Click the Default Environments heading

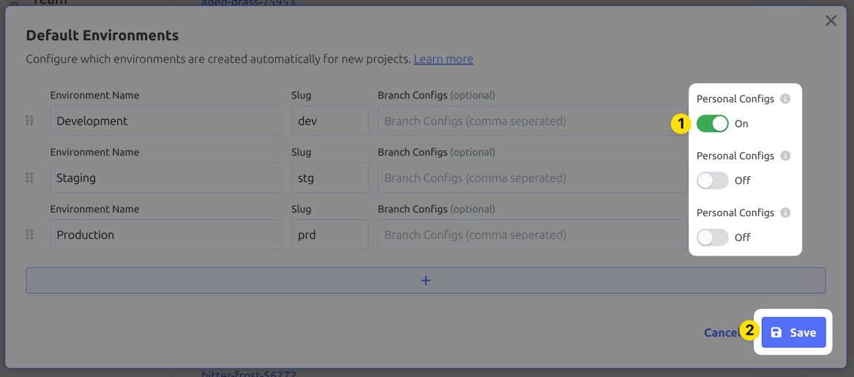point(102,36)
